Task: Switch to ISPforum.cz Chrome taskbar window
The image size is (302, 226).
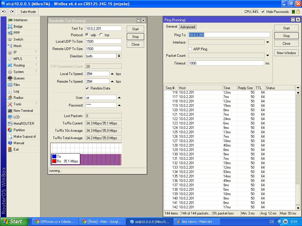Action: 55,222
